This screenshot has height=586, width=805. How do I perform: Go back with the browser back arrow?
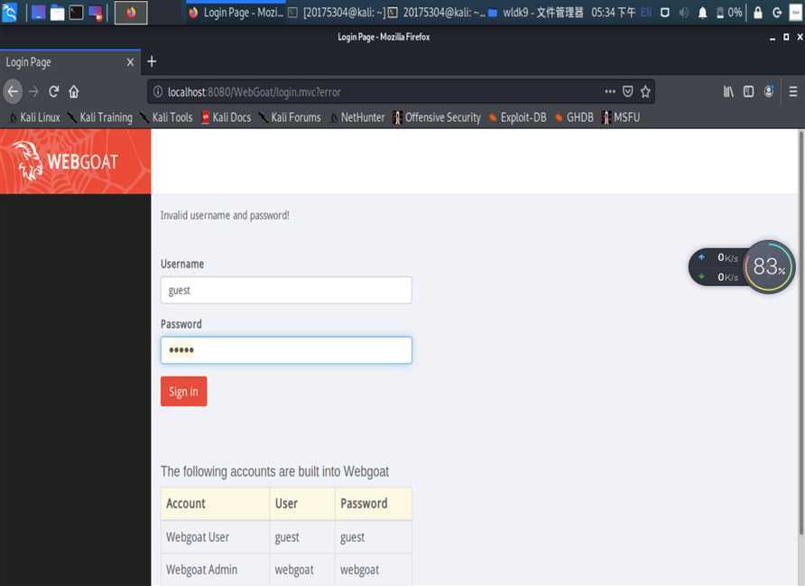coord(13,92)
